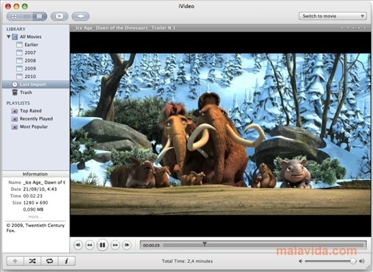Image resolution: width=373 pixels, height=272 pixels.
Task: Open the Most Popular playlist
Action: (33, 127)
